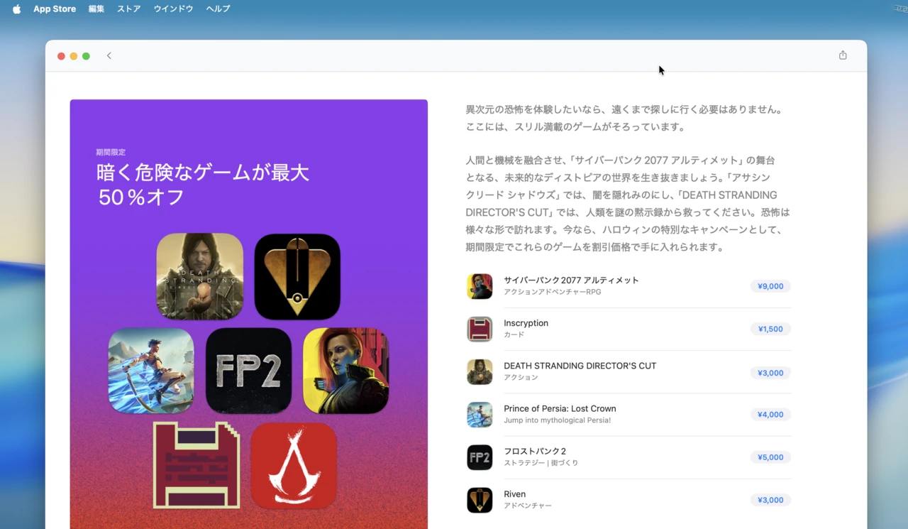This screenshot has height=529, width=908.
Task: Open the Cyberpunk 2077 アルティメット app icon
Action: [480, 286]
